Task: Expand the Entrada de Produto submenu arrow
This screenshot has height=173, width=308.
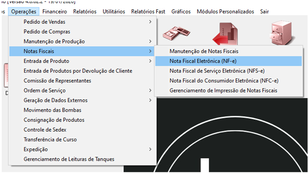Action: 150,61
